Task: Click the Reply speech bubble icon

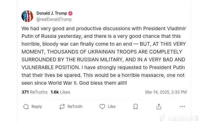Action: [x=26, y=107]
